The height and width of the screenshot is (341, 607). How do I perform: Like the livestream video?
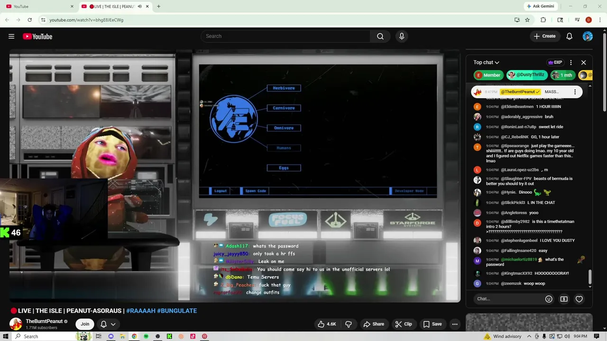click(x=327, y=324)
